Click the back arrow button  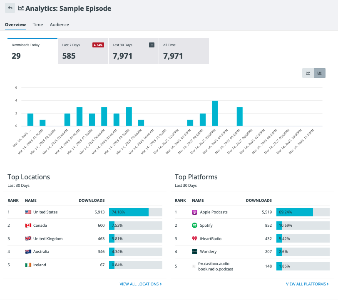pyautogui.click(x=10, y=8)
